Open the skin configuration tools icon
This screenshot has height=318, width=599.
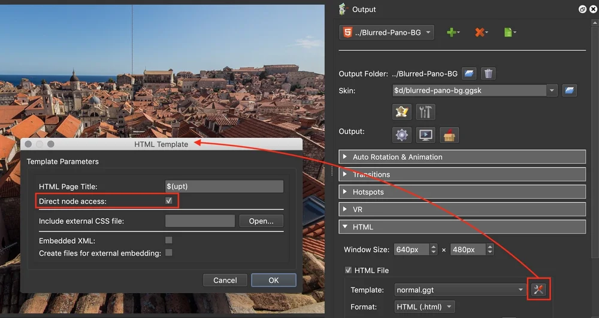click(x=425, y=112)
